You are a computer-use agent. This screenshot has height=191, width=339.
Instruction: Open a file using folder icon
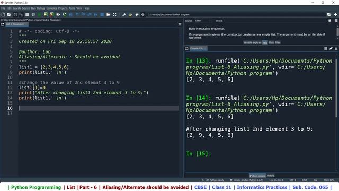9,14
